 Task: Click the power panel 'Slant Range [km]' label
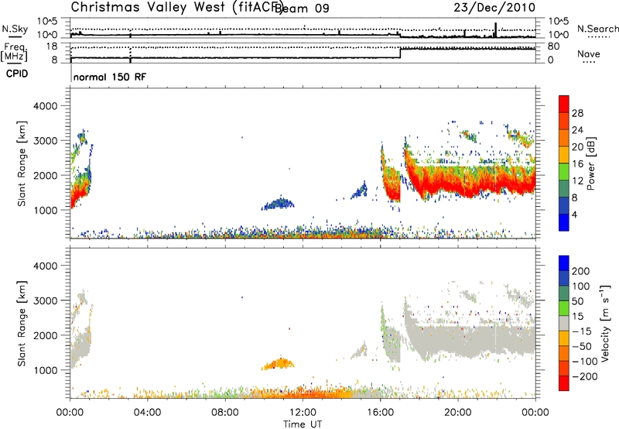click(x=22, y=163)
